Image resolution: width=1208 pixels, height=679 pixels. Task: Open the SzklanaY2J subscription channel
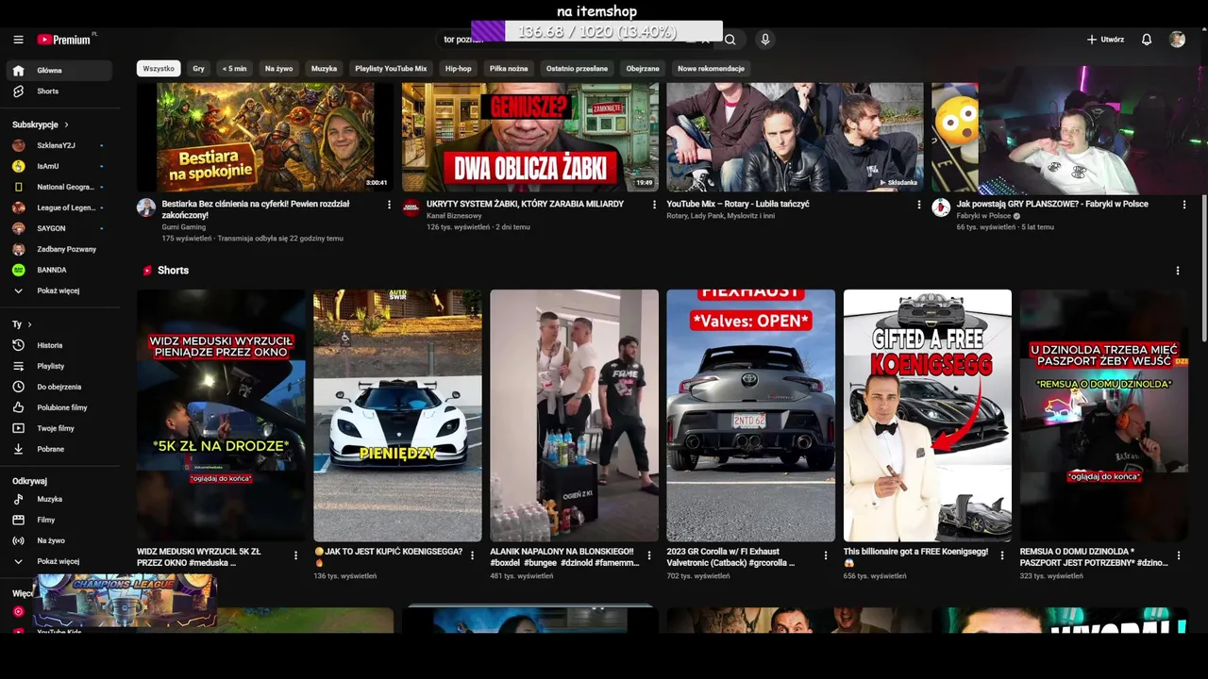59,145
